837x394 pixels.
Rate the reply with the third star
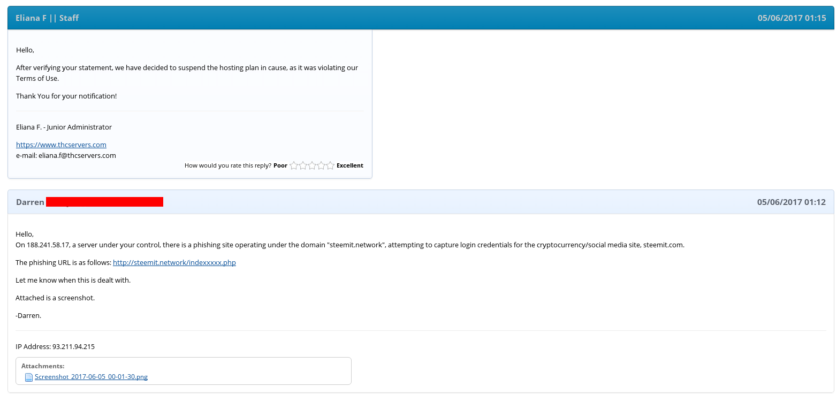coord(312,165)
